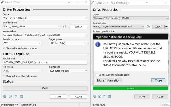Click 'Important notice about Secure Boot' title
This screenshot has height=107, width=171.
pyautogui.click(x=118, y=37)
